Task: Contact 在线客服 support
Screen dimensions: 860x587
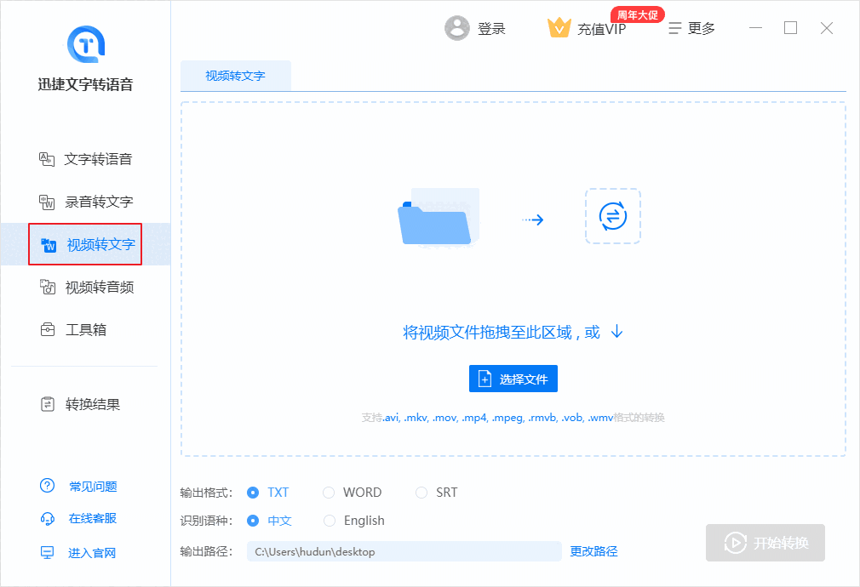Action: tap(89, 519)
